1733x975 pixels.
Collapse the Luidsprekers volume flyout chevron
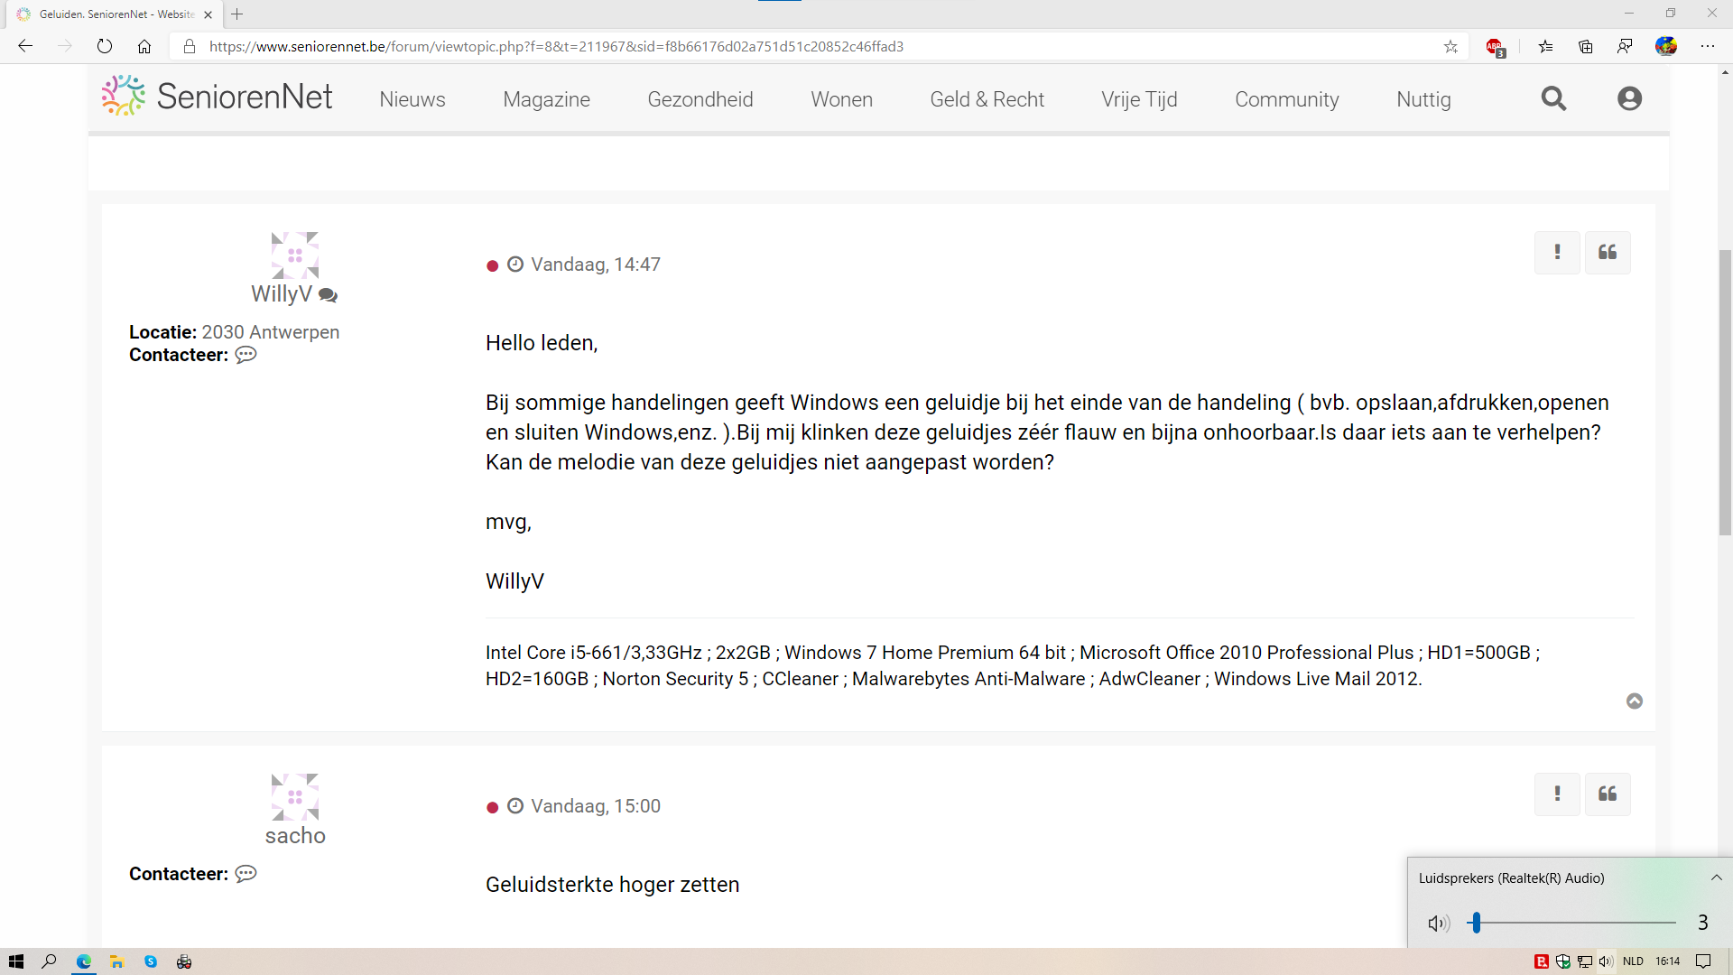point(1714,877)
